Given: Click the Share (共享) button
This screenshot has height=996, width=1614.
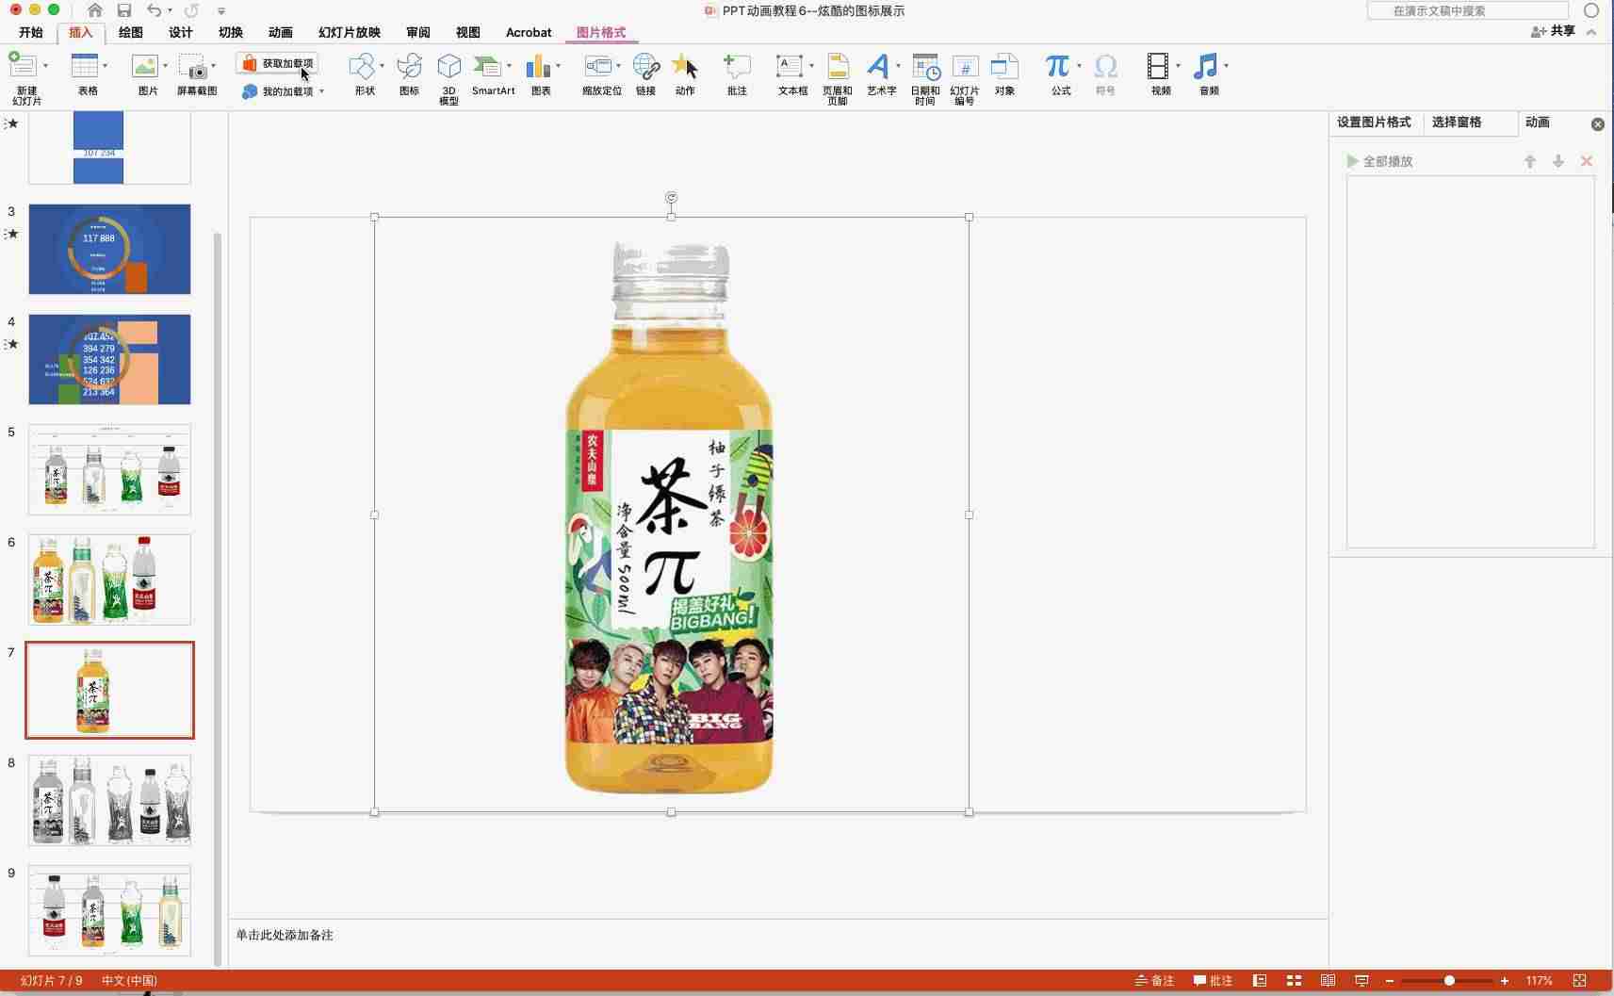Looking at the screenshot, I should [x=1553, y=31].
